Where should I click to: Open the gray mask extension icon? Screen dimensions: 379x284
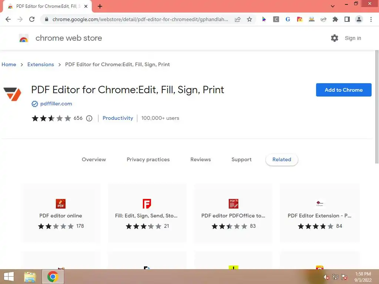[x=323, y=19]
